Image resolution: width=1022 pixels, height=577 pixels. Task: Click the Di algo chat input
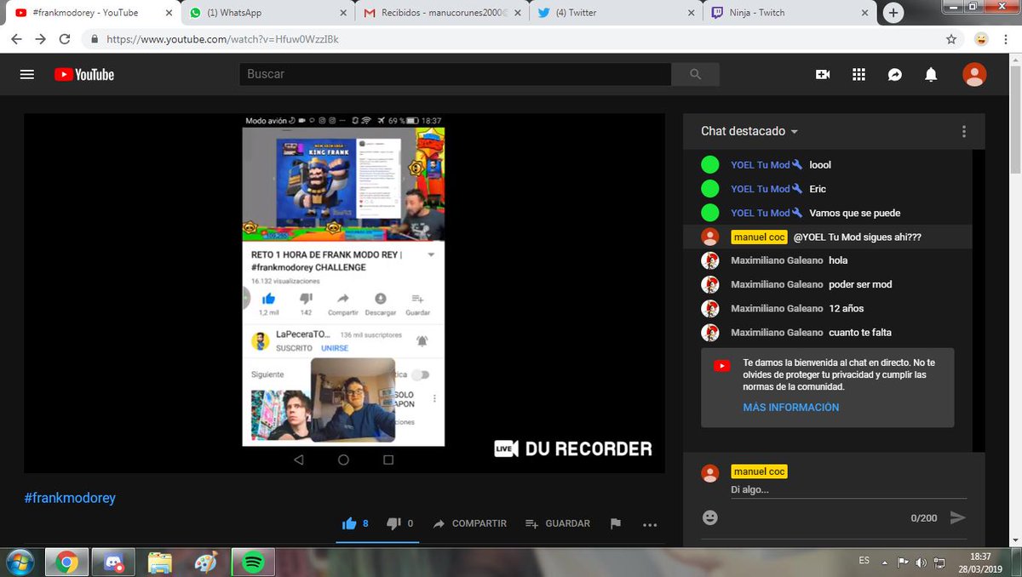848,490
